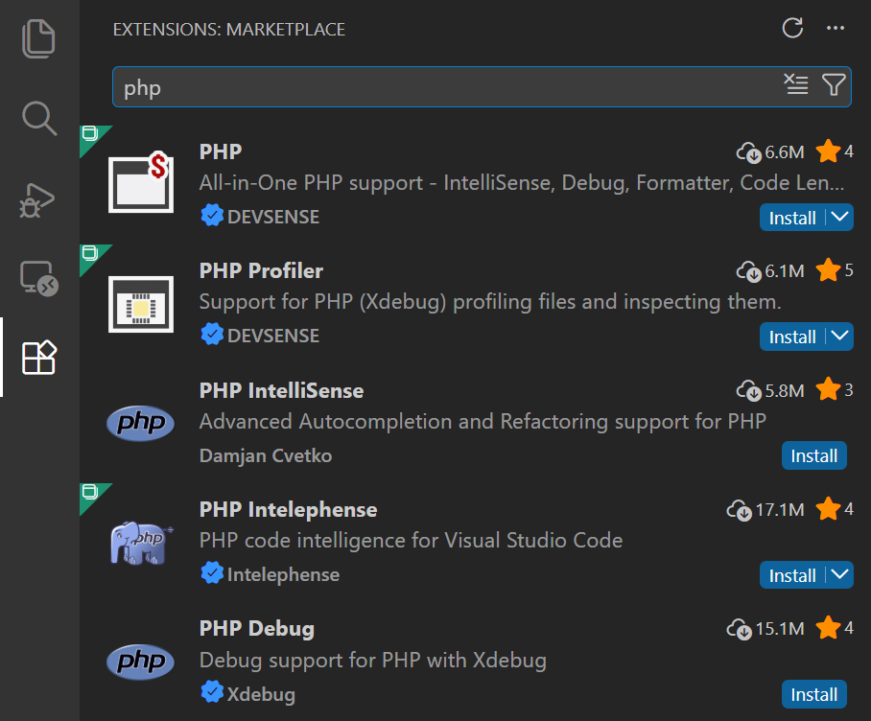The height and width of the screenshot is (721, 871).
Task: Click publisher name Damjan Cvetko
Action: tap(266, 455)
